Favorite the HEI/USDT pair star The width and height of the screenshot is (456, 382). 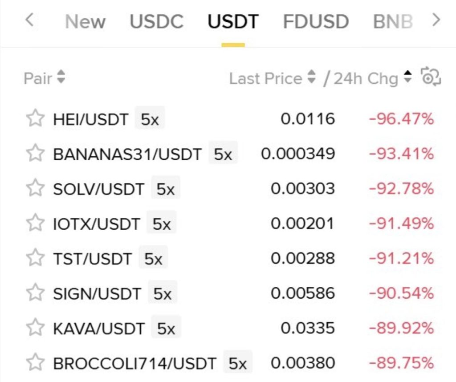[35, 119]
